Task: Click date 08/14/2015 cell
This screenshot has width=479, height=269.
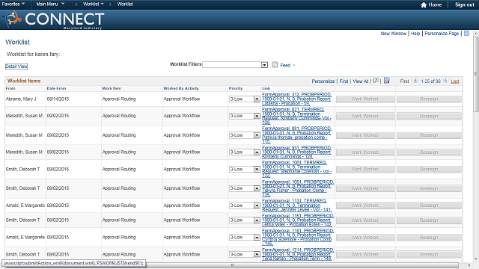Action: click(x=58, y=99)
